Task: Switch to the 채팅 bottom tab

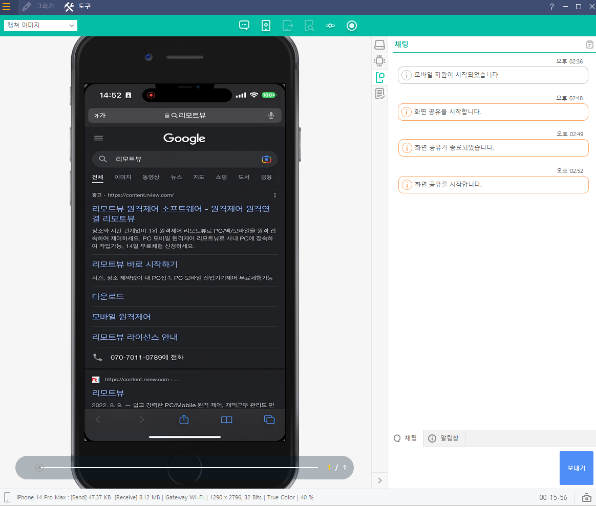Action: click(405, 438)
